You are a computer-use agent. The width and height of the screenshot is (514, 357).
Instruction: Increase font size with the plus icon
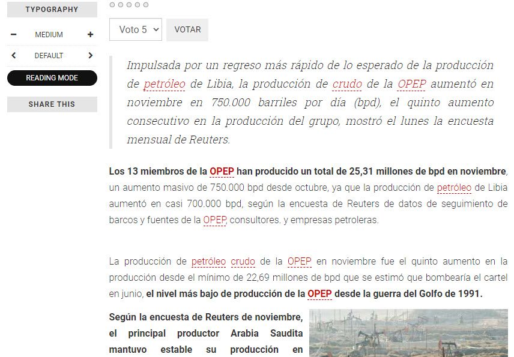tap(90, 35)
